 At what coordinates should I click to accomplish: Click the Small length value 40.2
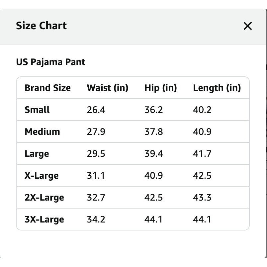point(202,110)
